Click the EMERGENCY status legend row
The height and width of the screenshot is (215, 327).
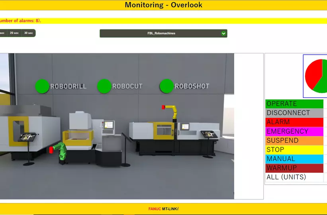(294, 131)
